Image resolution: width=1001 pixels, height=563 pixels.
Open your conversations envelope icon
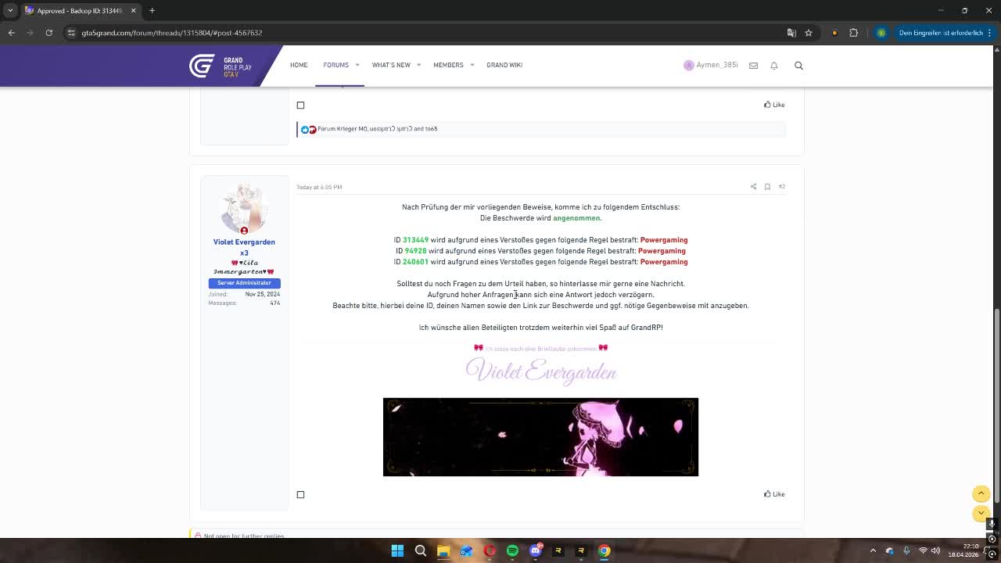(753, 66)
